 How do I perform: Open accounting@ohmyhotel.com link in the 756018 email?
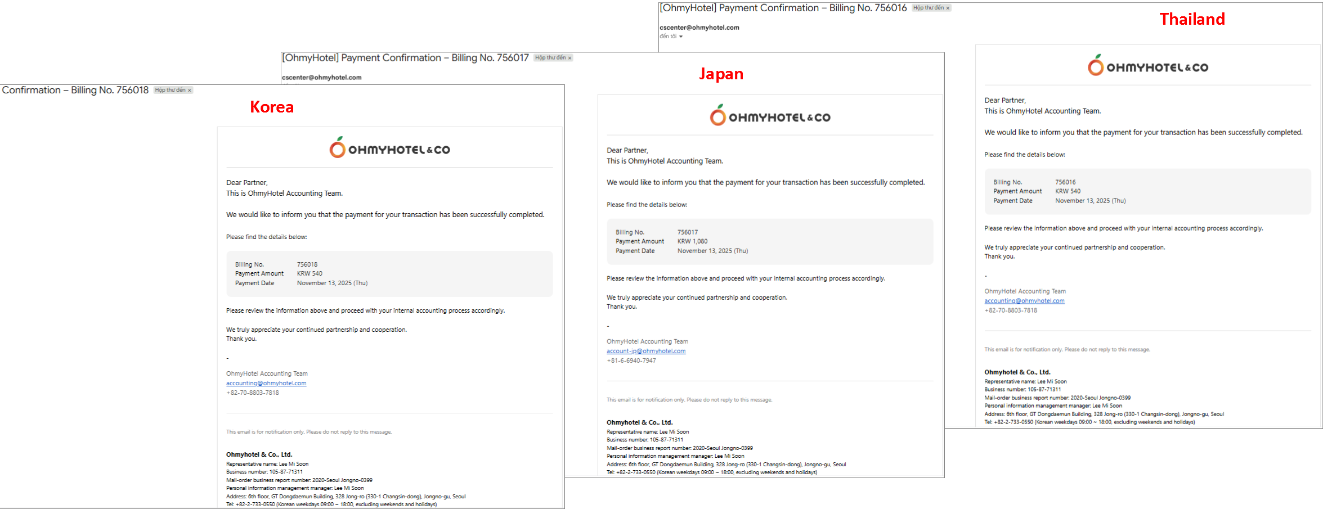[266, 384]
